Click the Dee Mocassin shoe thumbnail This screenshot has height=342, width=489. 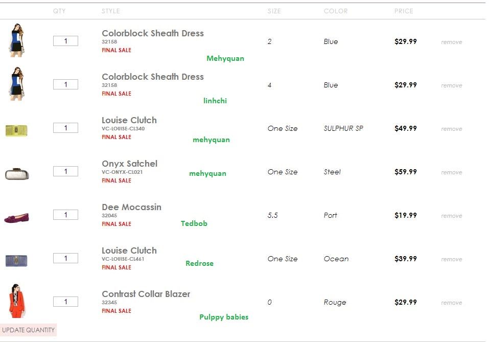[16, 217]
